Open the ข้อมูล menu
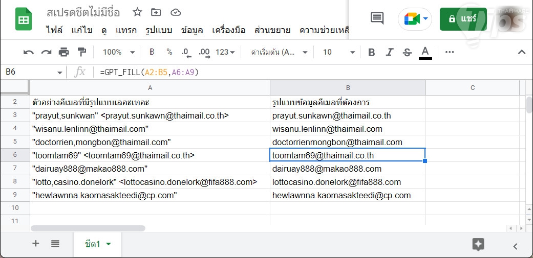533x258 pixels. [x=192, y=31]
